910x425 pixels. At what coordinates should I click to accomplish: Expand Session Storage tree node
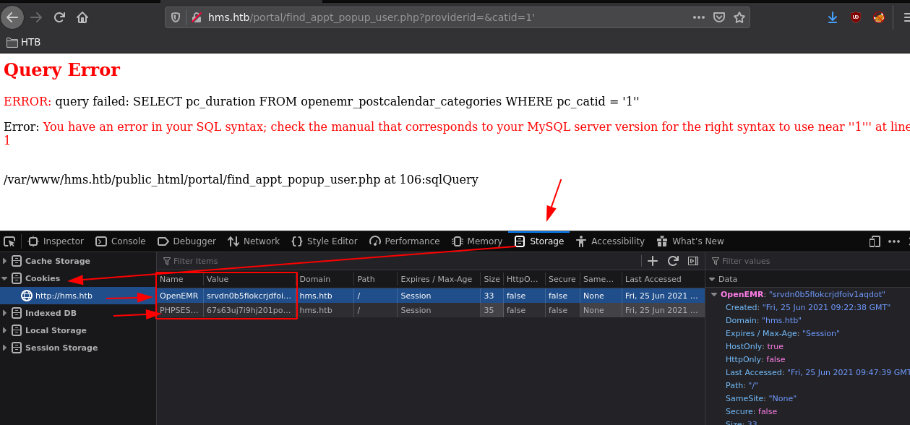5,348
